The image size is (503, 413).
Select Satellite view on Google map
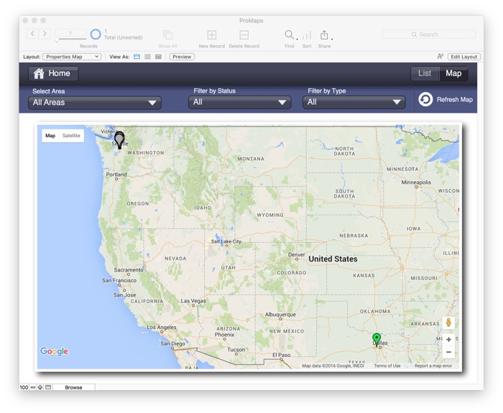71,136
